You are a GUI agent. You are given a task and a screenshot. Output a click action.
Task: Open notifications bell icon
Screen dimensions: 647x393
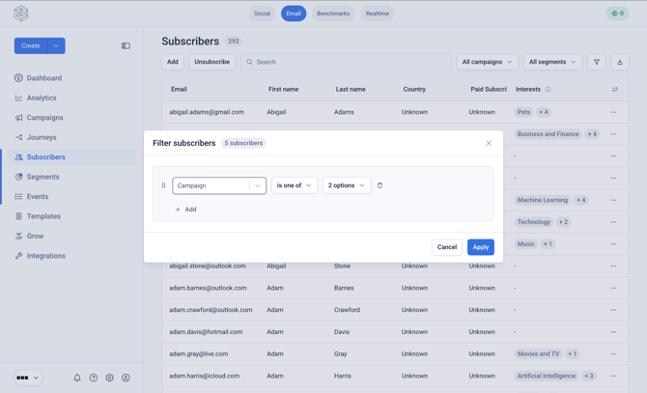(x=77, y=378)
